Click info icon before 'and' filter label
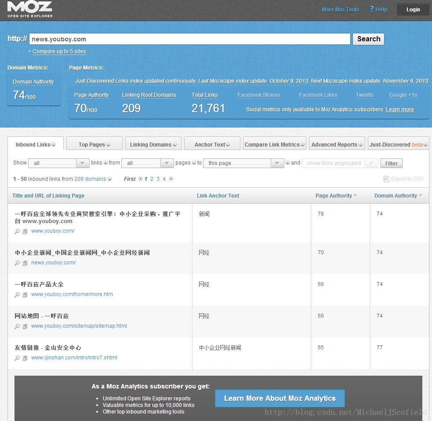 287,162
